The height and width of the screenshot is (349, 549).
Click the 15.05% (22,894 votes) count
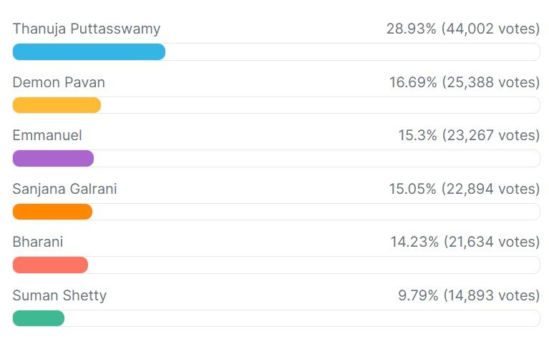click(464, 190)
